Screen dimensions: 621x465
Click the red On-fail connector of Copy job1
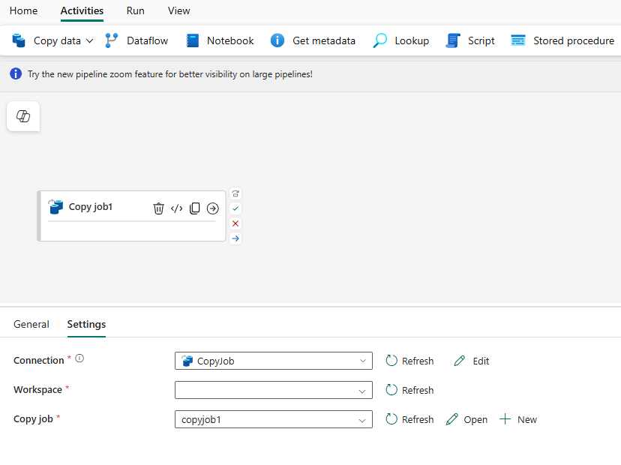pos(235,223)
